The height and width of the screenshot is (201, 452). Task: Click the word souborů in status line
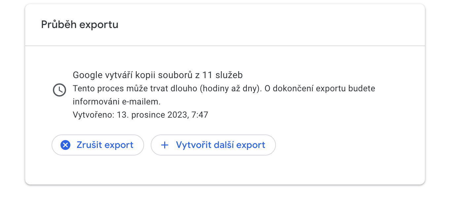(175, 75)
